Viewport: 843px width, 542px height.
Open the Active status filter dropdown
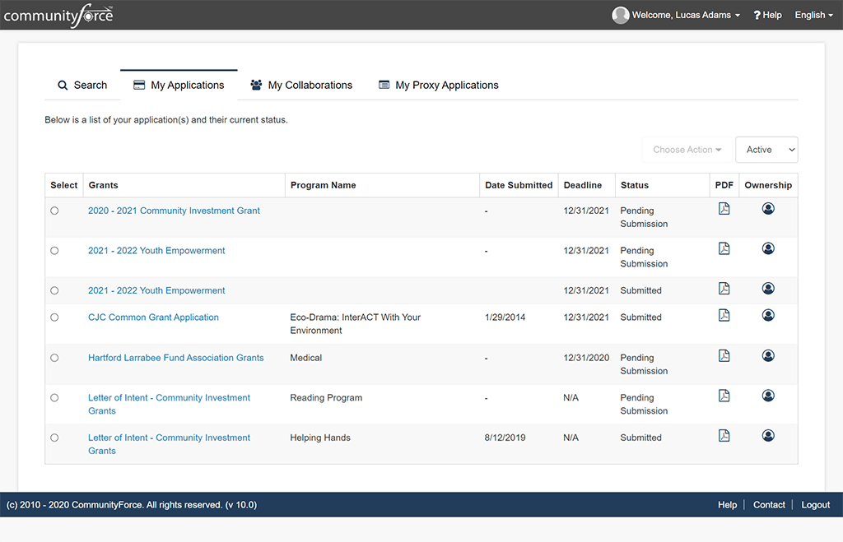coord(766,149)
